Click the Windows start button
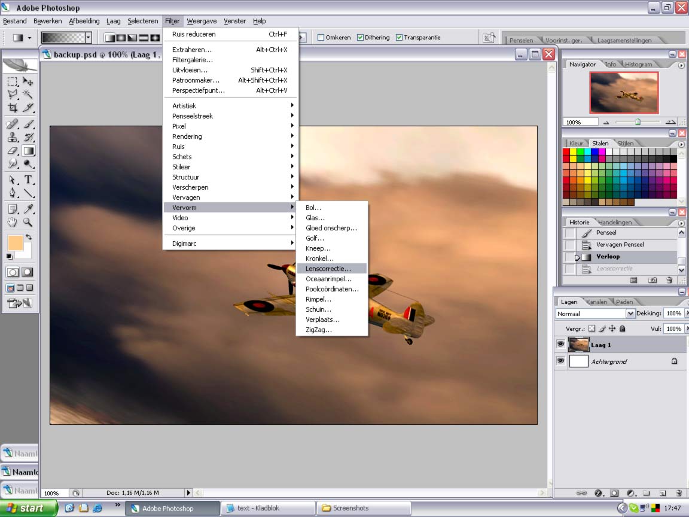This screenshot has width=689, height=517. [28, 508]
